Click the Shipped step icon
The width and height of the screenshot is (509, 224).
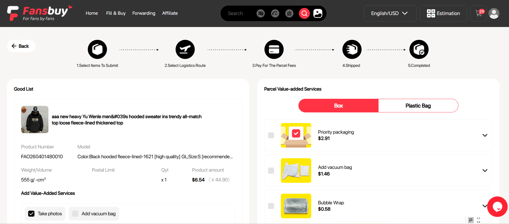tap(352, 49)
